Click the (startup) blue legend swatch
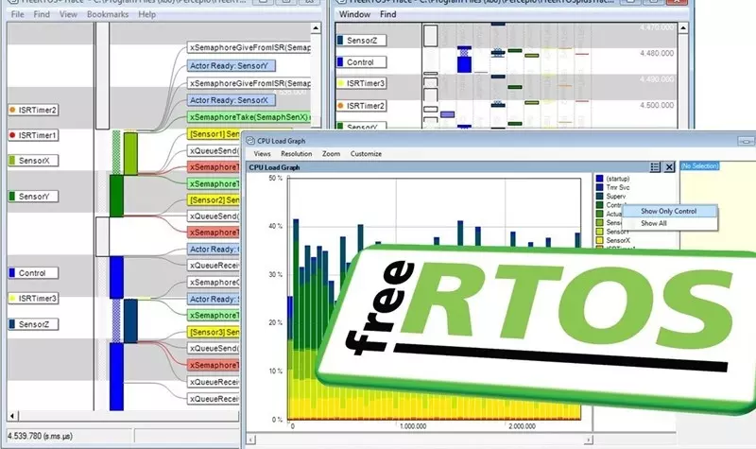Viewport: 756px width, 449px height. pos(599,179)
